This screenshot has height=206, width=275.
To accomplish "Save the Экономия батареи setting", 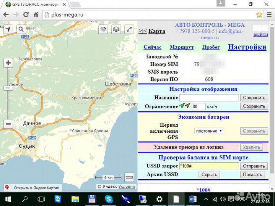I will tap(254, 131).
